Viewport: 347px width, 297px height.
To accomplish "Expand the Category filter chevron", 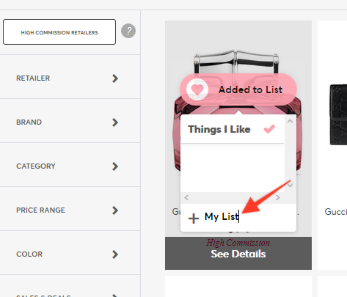I will pyautogui.click(x=115, y=166).
